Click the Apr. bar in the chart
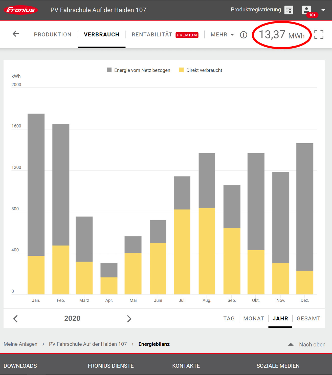 click(x=109, y=278)
